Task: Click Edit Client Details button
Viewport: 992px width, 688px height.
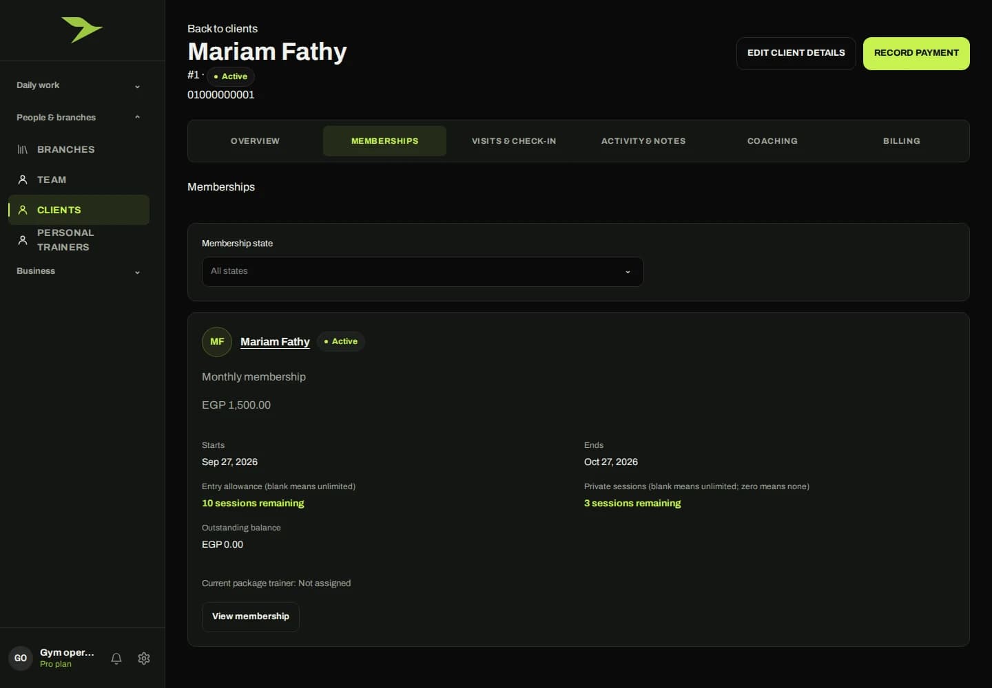Action: [796, 54]
